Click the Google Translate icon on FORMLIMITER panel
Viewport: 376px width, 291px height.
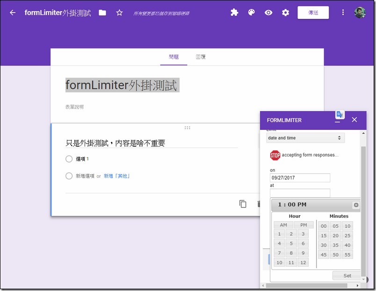[x=340, y=114]
